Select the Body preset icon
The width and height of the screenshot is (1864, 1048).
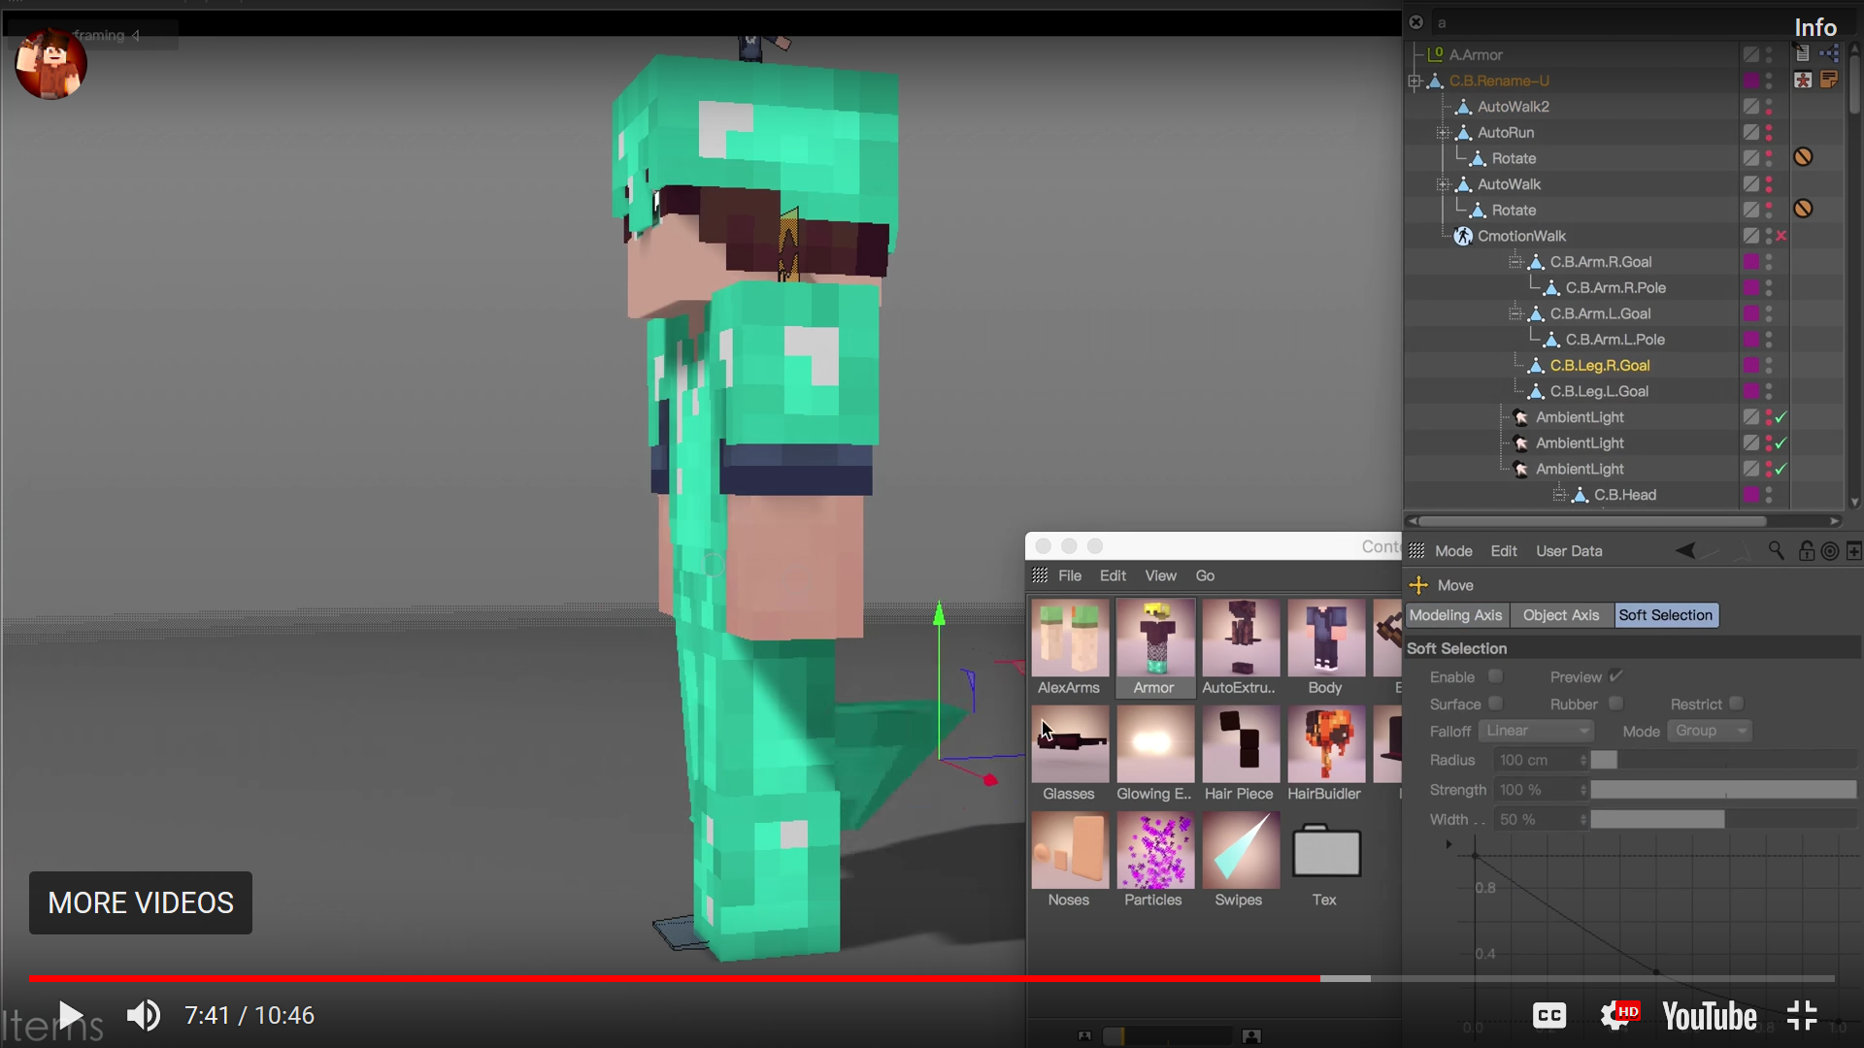[1326, 638]
